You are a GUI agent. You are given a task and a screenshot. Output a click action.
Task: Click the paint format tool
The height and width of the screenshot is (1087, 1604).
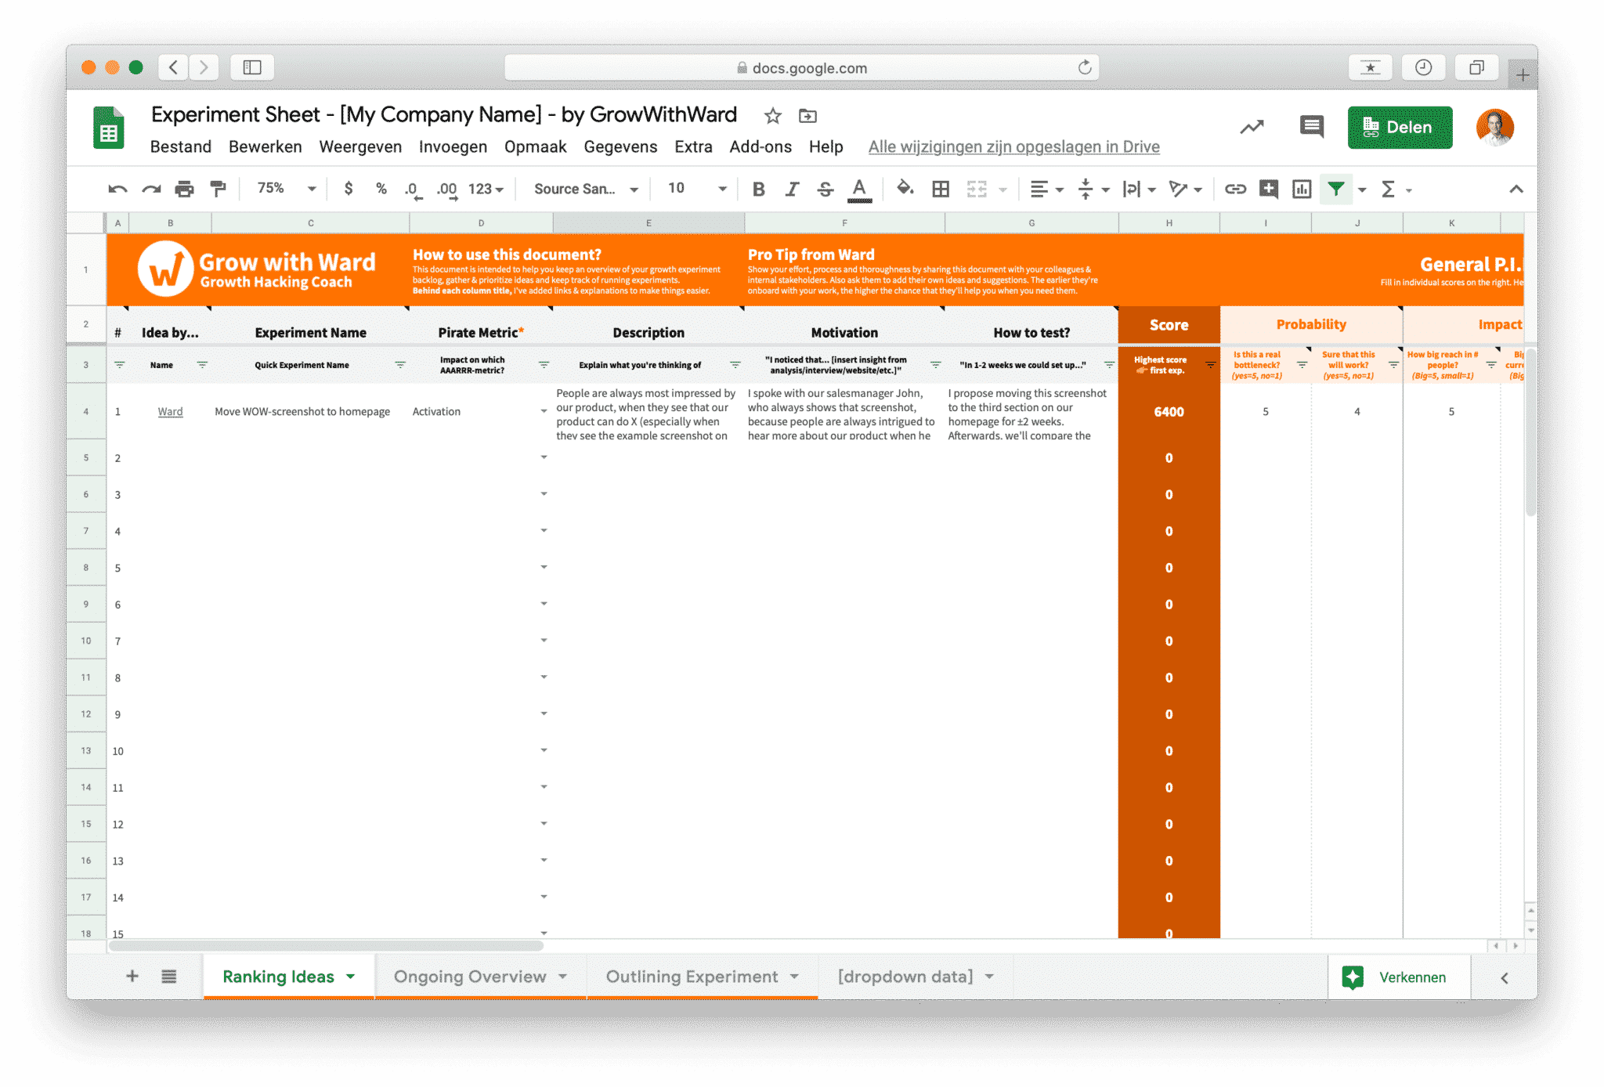pos(218,189)
